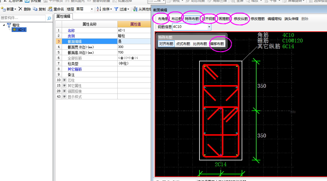Click the lower 350 dimension text

click(262, 136)
